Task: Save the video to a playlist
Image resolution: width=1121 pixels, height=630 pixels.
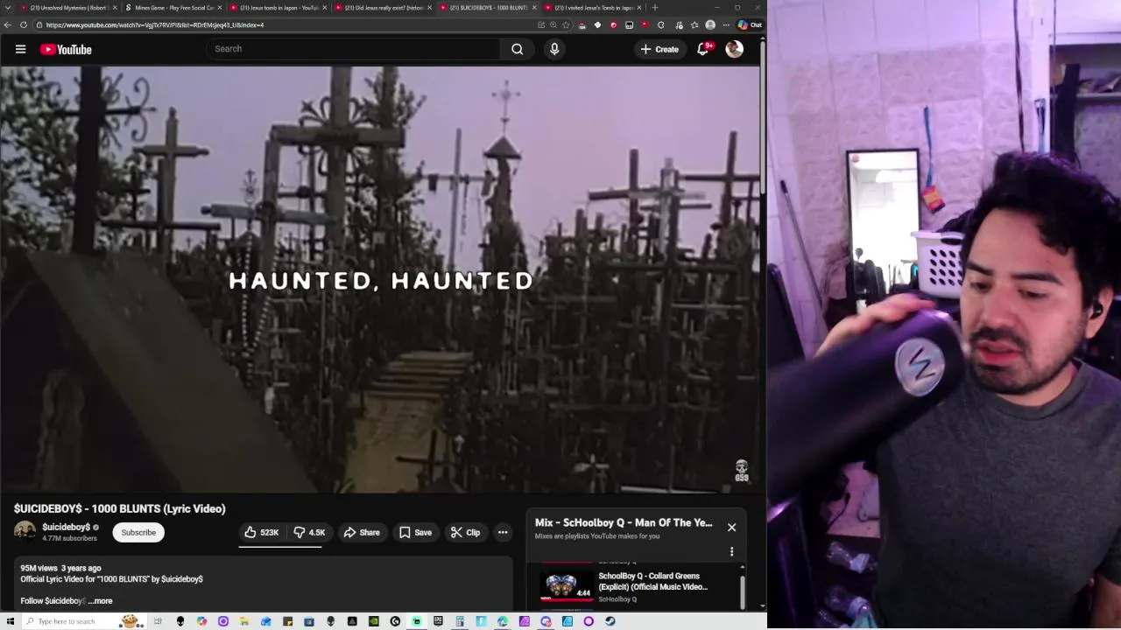Action: point(415,532)
